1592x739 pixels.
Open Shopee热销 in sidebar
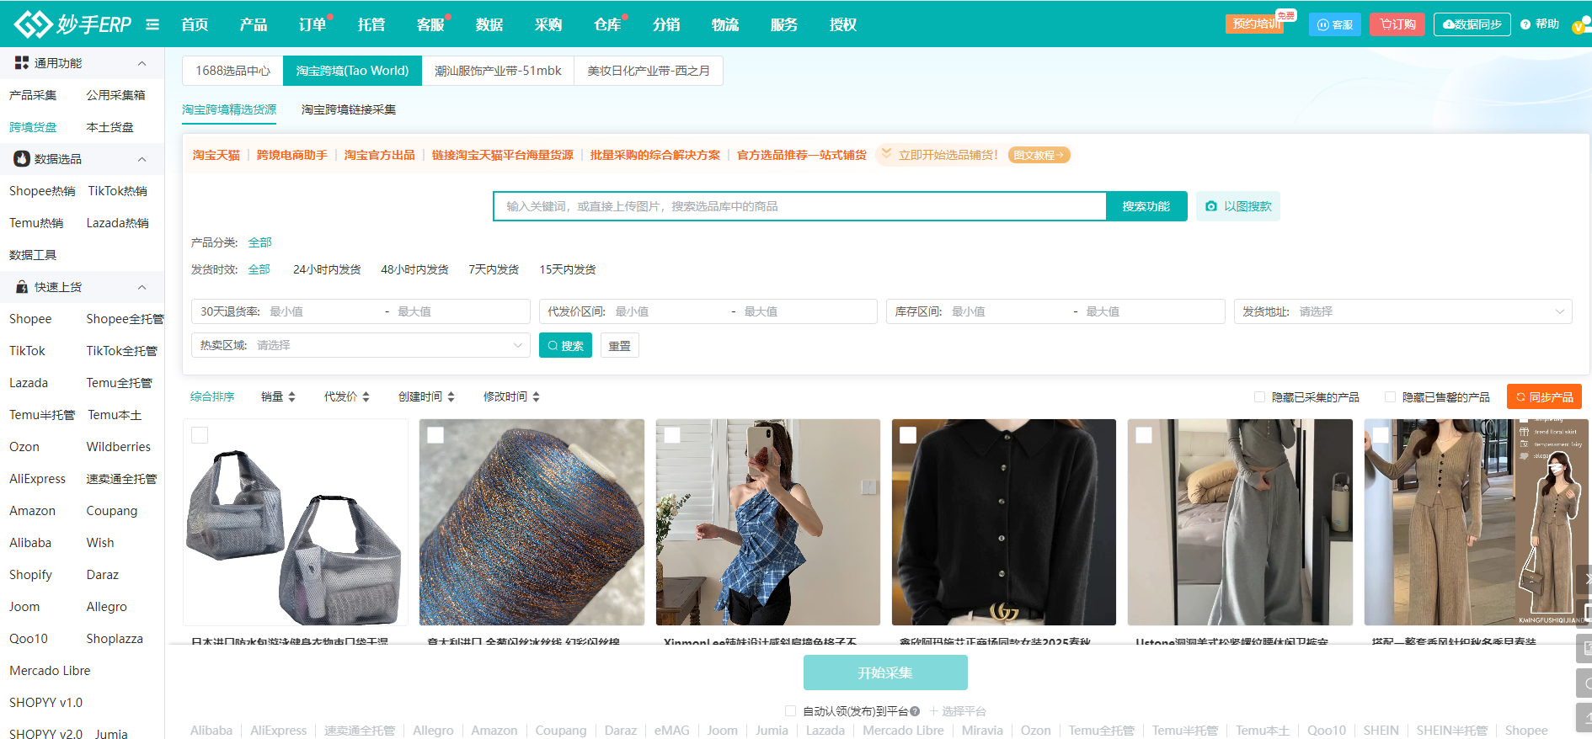click(x=42, y=191)
